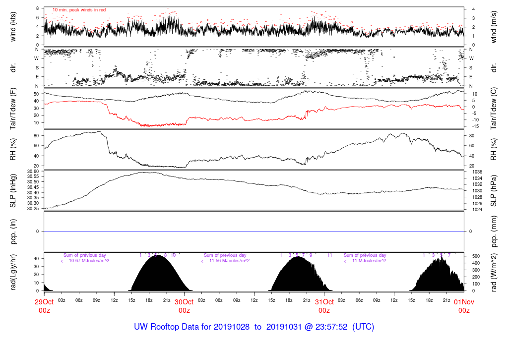508x347 pixels.
Task: Select the 30Oct 00z date marker
Action: [184, 305]
